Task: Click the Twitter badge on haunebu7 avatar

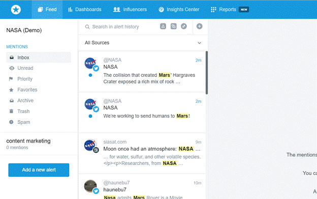Action: pos(96,191)
